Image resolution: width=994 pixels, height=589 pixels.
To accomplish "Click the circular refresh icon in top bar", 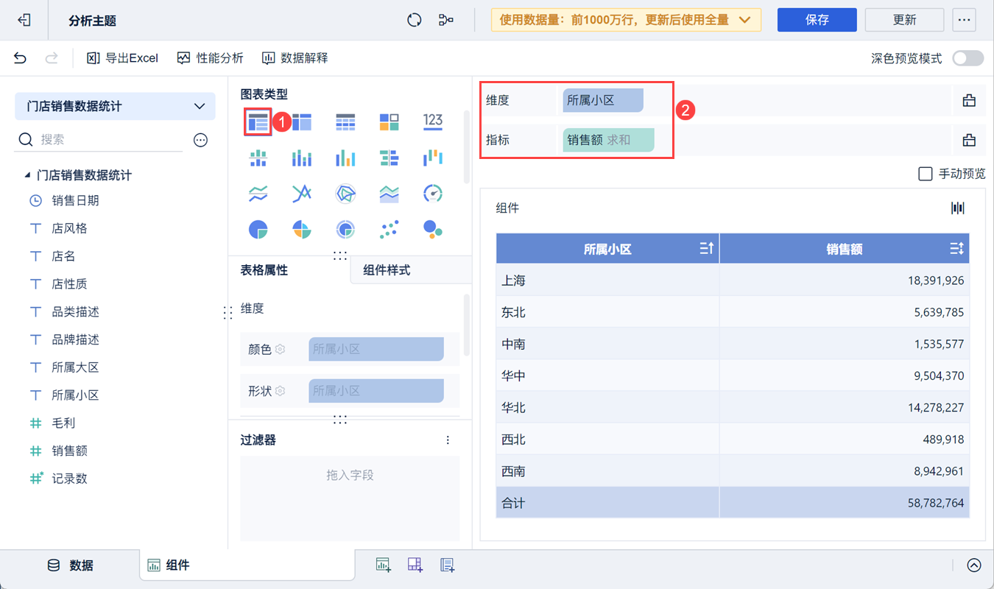I will coord(415,21).
